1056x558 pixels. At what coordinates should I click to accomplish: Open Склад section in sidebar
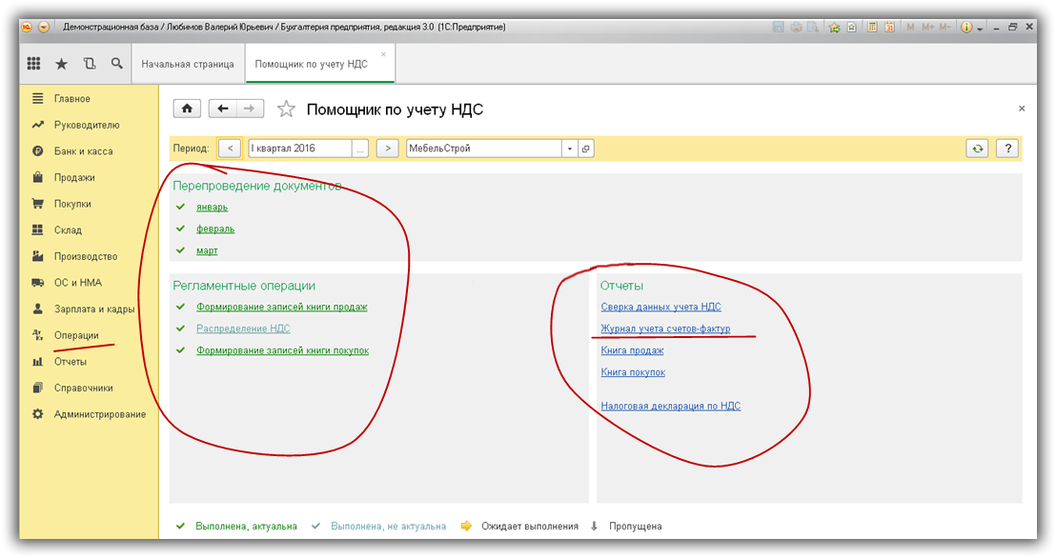68,230
